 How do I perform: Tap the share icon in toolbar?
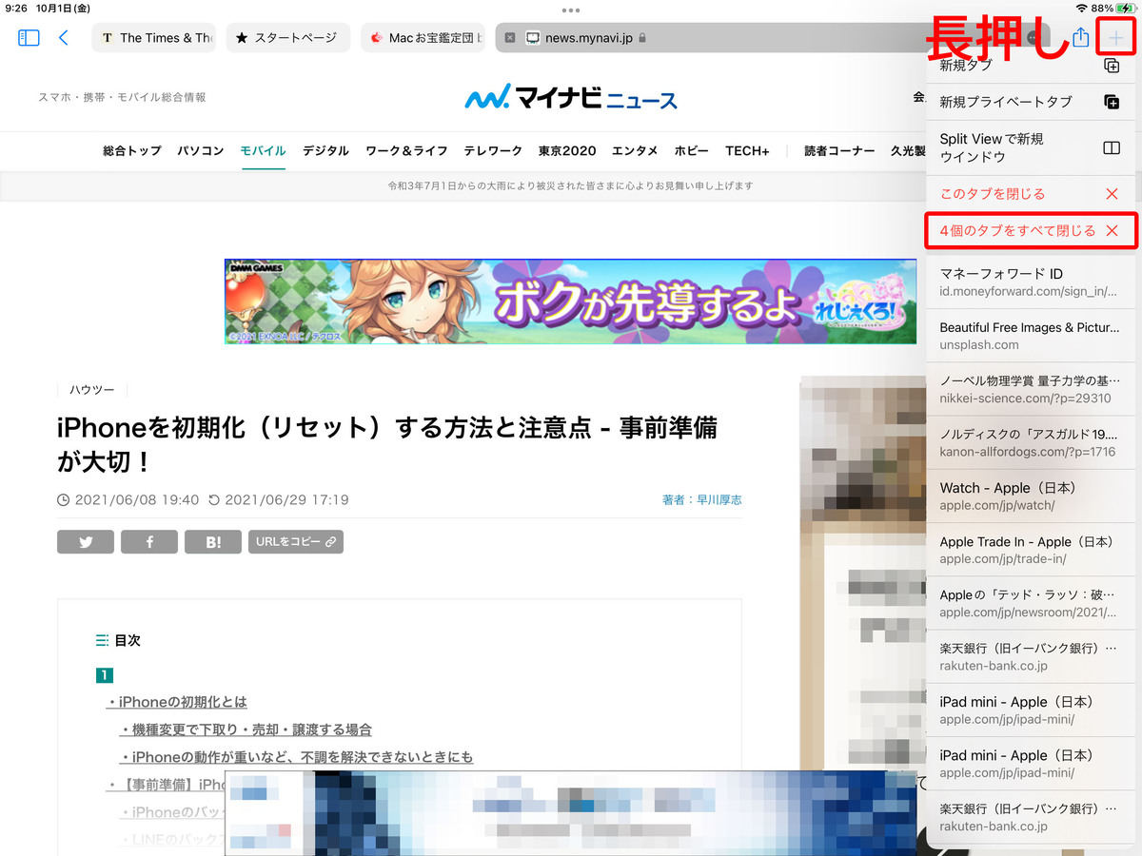coord(1080,37)
